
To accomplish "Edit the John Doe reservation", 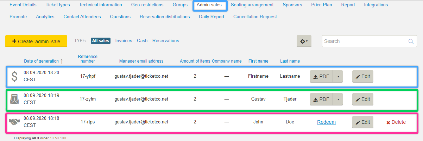I will pos(362,122).
